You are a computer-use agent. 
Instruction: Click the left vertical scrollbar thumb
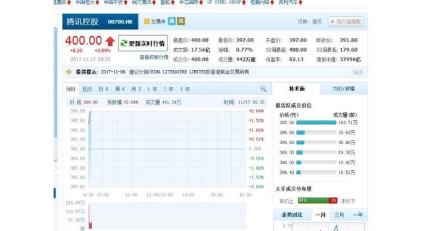(55, 83)
